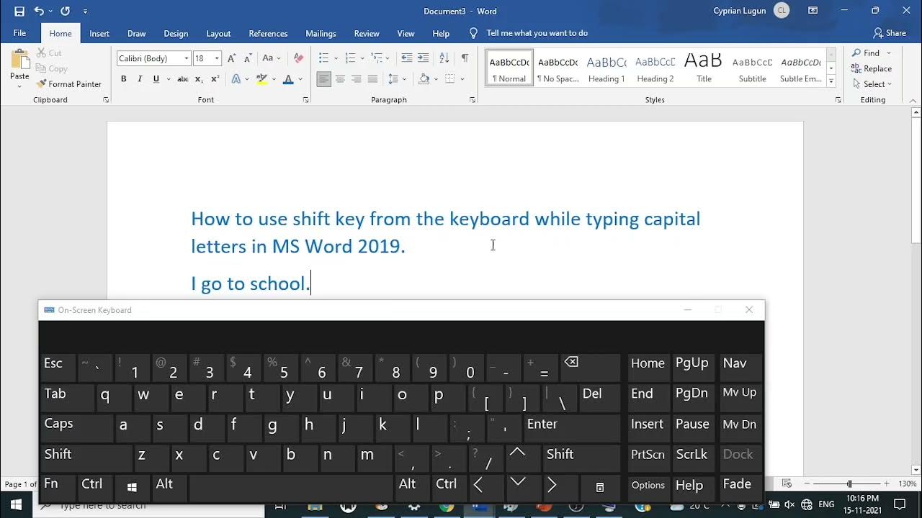922x518 pixels.
Task: Apply the font color swatch
Action: (x=288, y=79)
